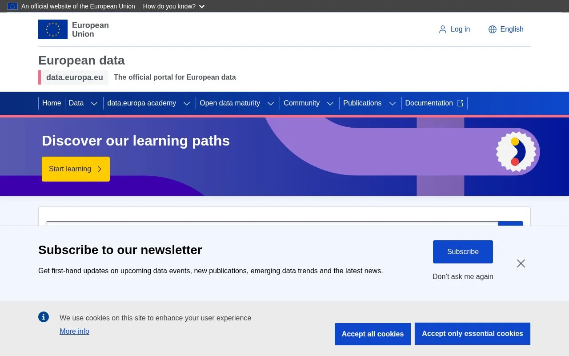Click the data.europa.eu site name
Viewport: 569px width, 356px height.
[x=75, y=77]
